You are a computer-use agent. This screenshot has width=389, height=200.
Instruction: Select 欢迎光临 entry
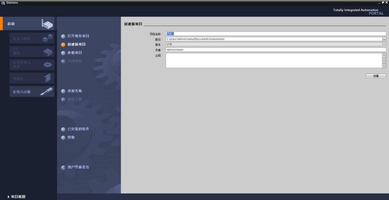72,91
